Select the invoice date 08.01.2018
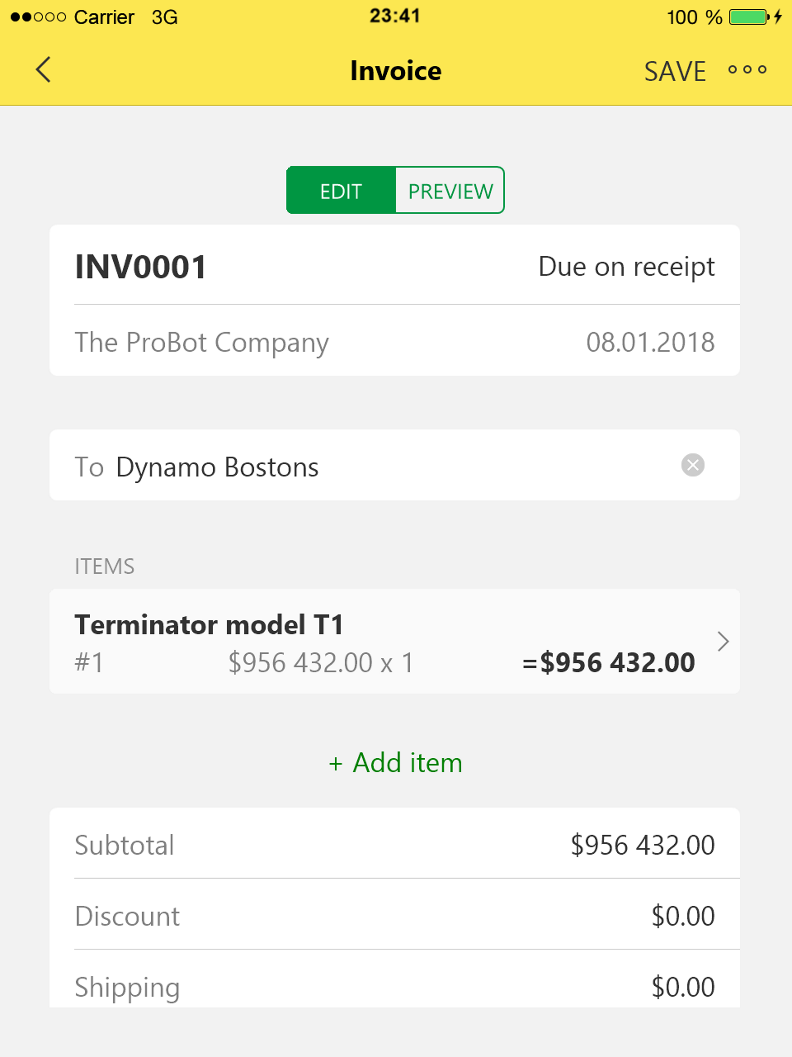This screenshot has width=792, height=1057. tap(650, 342)
